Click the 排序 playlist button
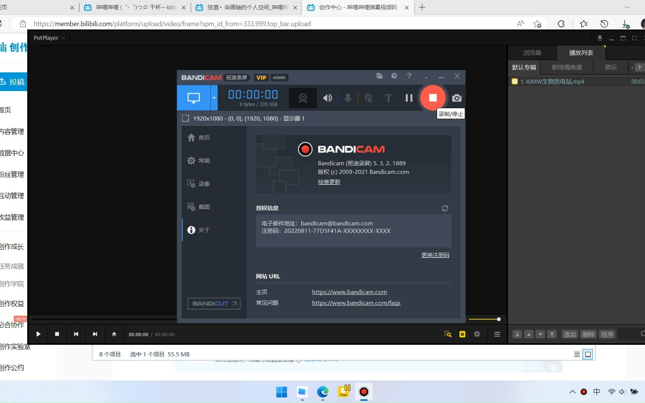The height and width of the screenshot is (403, 645). click(607, 334)
